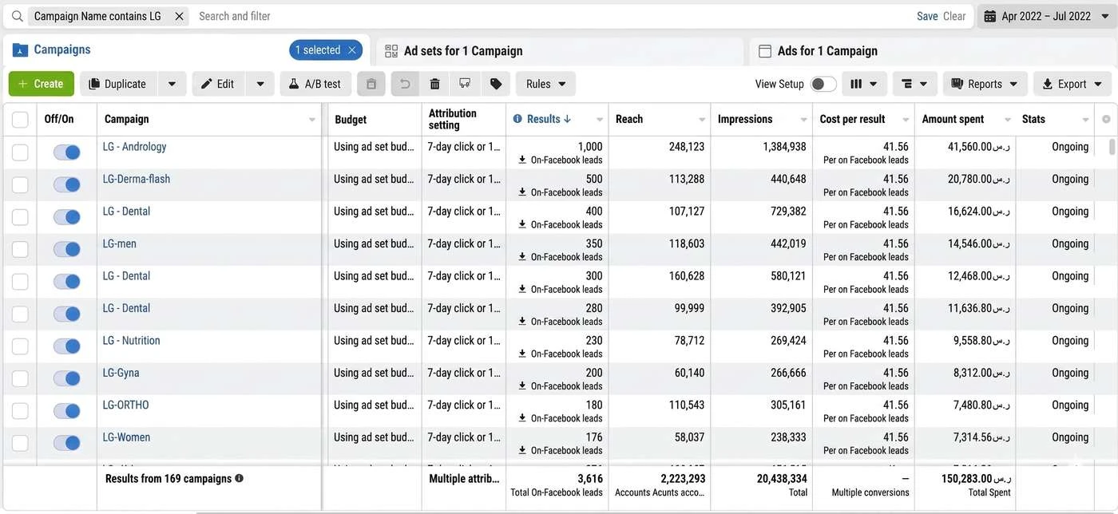Click the search magnifier icon
This screenshot has height=514, width=1118.
pos(17,16)
